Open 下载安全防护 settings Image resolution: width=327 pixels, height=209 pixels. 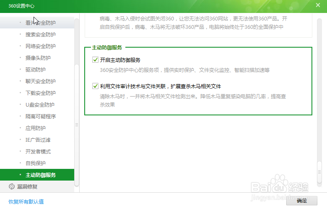37,93
